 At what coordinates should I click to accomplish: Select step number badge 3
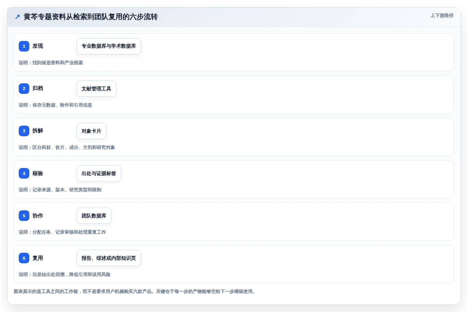coord(24,131)
